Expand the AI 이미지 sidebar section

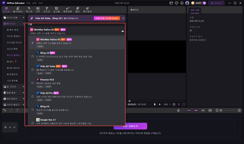click(x=14, y=87)
